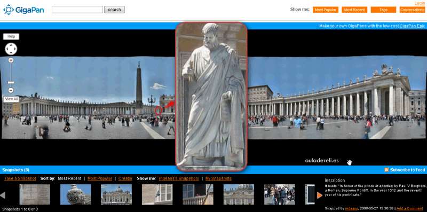This screenshot has width=427, height=212.
Task: Adjust the zoom slider handle
Action: 11,82
